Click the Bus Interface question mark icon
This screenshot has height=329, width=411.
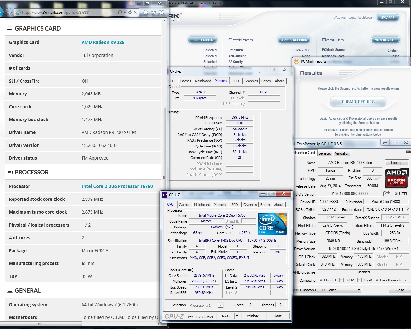tap(408, 209)
